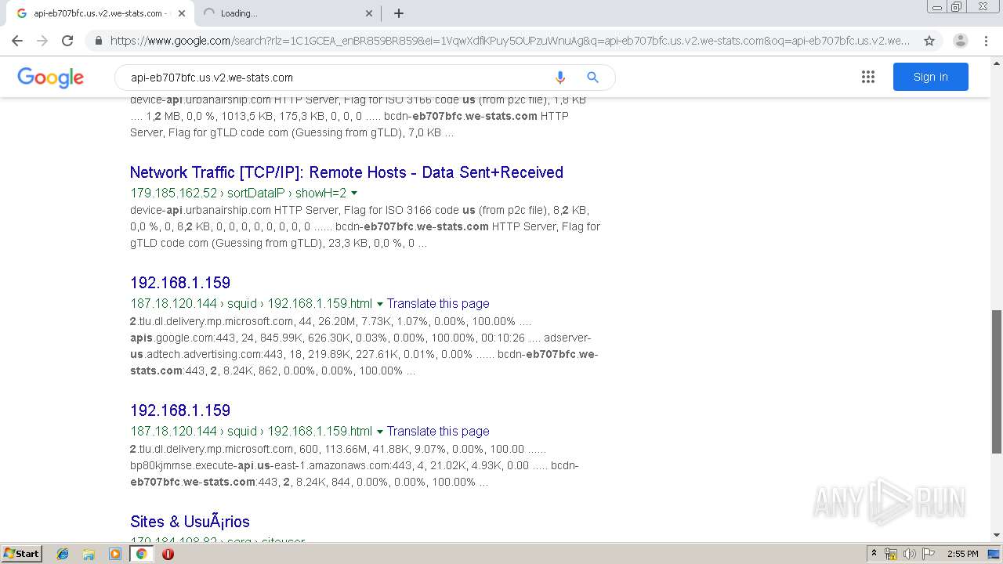Click the Sign in button

click(930, 77)
